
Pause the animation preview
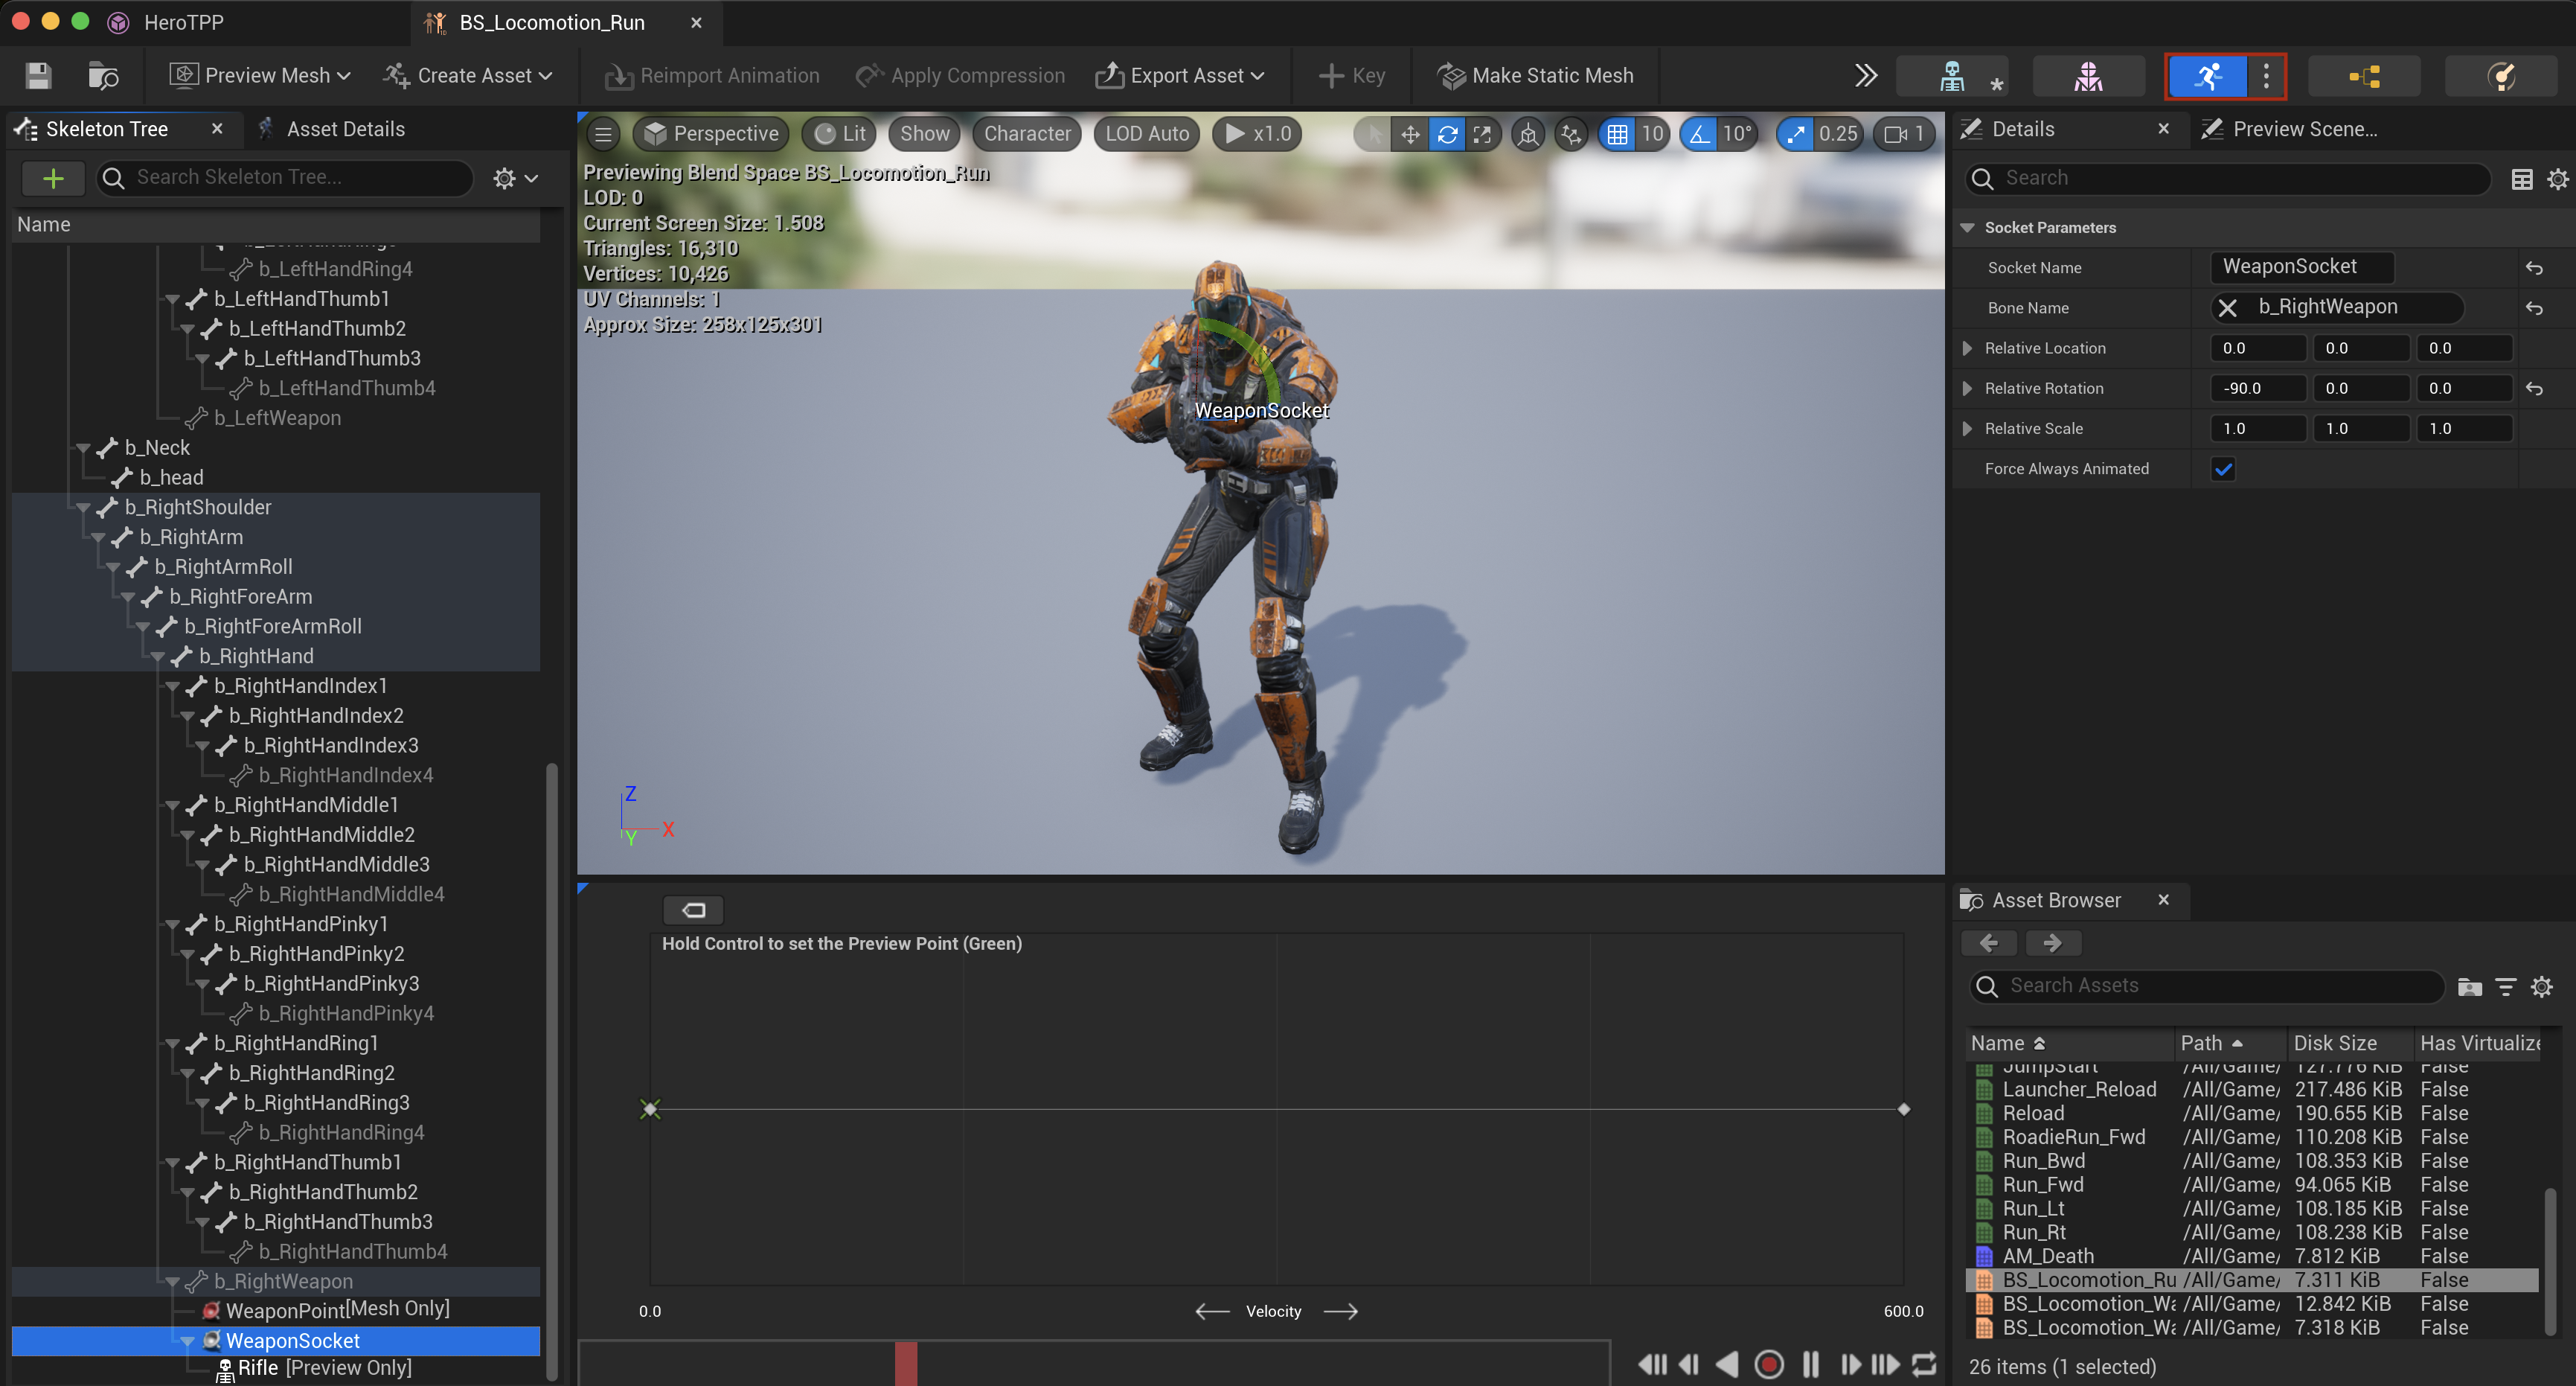coord(1811,1364)
